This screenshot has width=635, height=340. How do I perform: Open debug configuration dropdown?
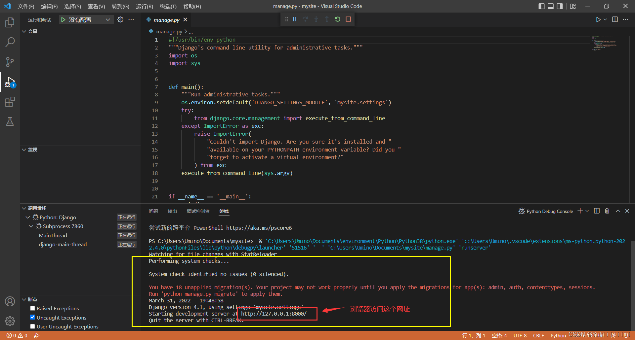tap(87, 20)
